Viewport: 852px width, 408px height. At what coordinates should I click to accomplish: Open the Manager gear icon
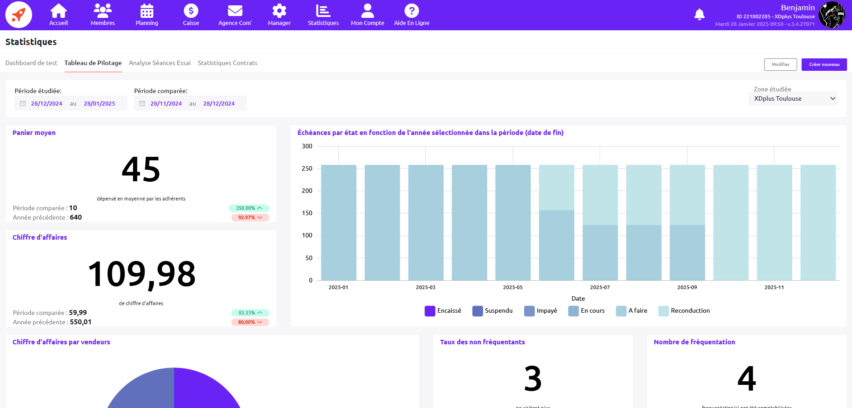click(279, 11)
